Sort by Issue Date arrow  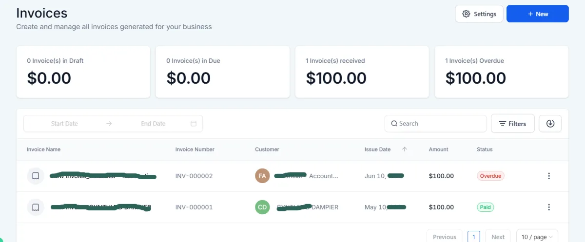404,149
